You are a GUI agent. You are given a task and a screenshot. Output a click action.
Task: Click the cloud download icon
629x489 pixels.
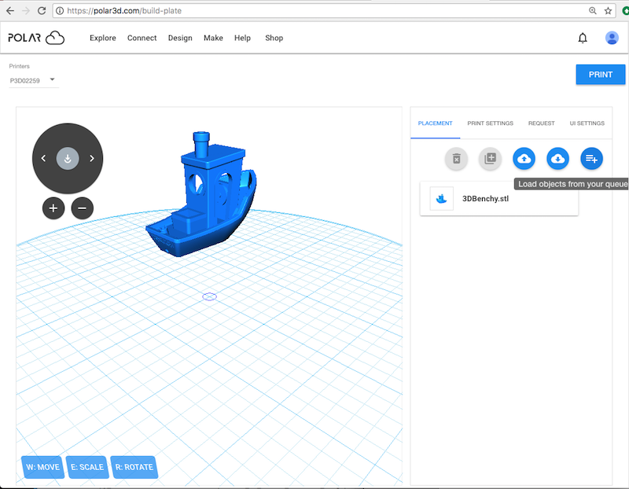tap(557, 159)
